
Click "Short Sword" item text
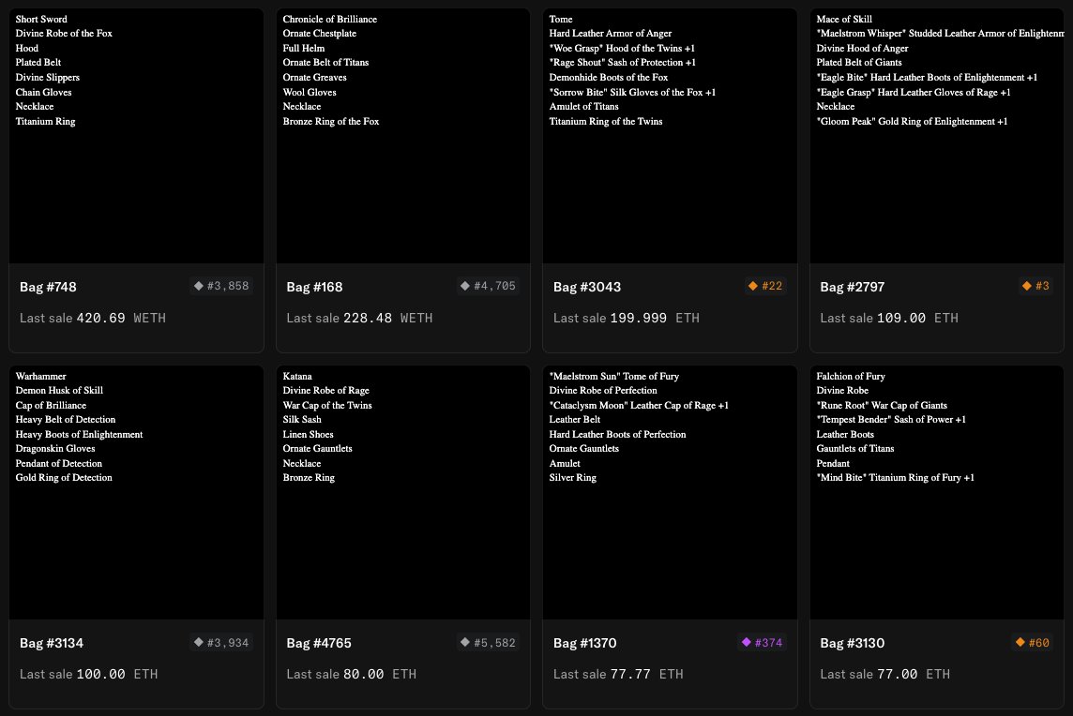(41, 19)
